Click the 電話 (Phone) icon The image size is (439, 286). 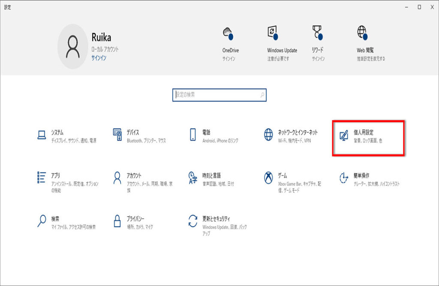[x=193, y=135]
